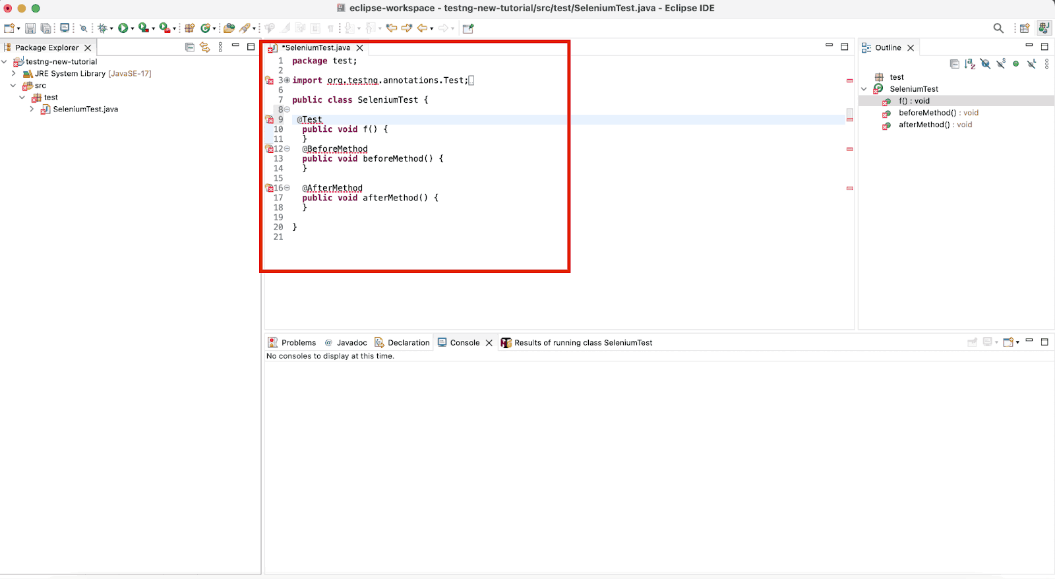Click the Search flashlight toolbar icon

pyautogui.click(x=245, y=28)
